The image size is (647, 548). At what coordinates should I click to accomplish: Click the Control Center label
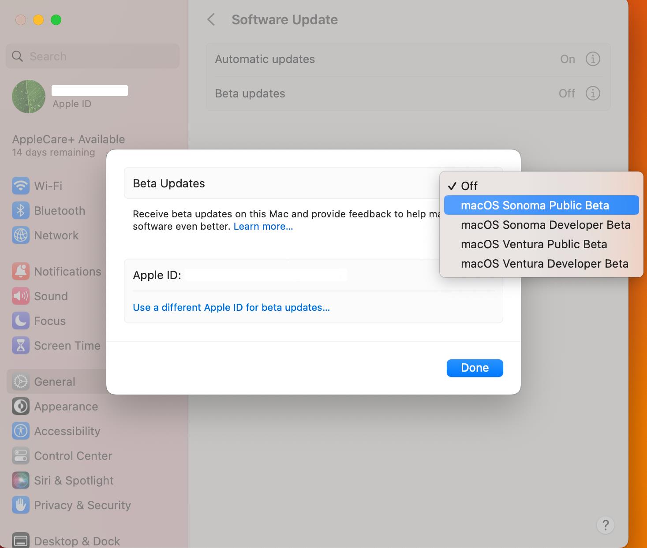pos(73,455)
